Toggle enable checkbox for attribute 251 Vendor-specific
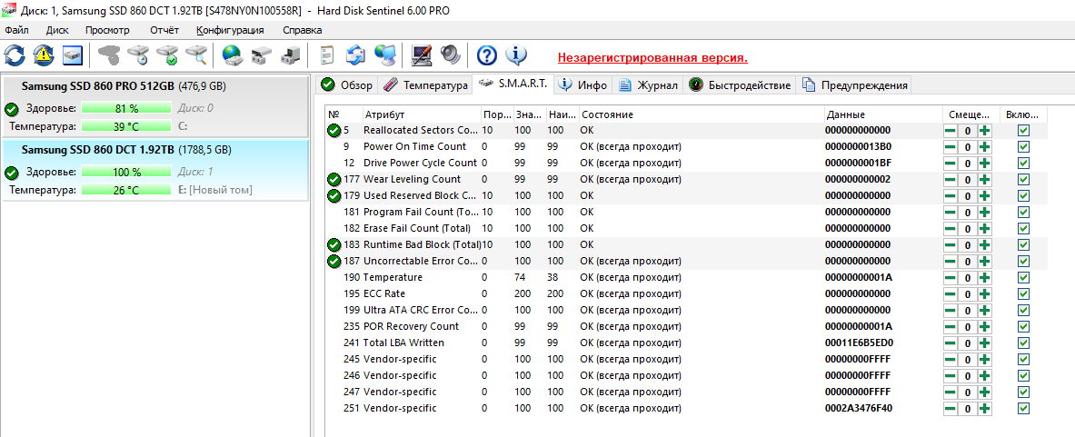 1023,408
